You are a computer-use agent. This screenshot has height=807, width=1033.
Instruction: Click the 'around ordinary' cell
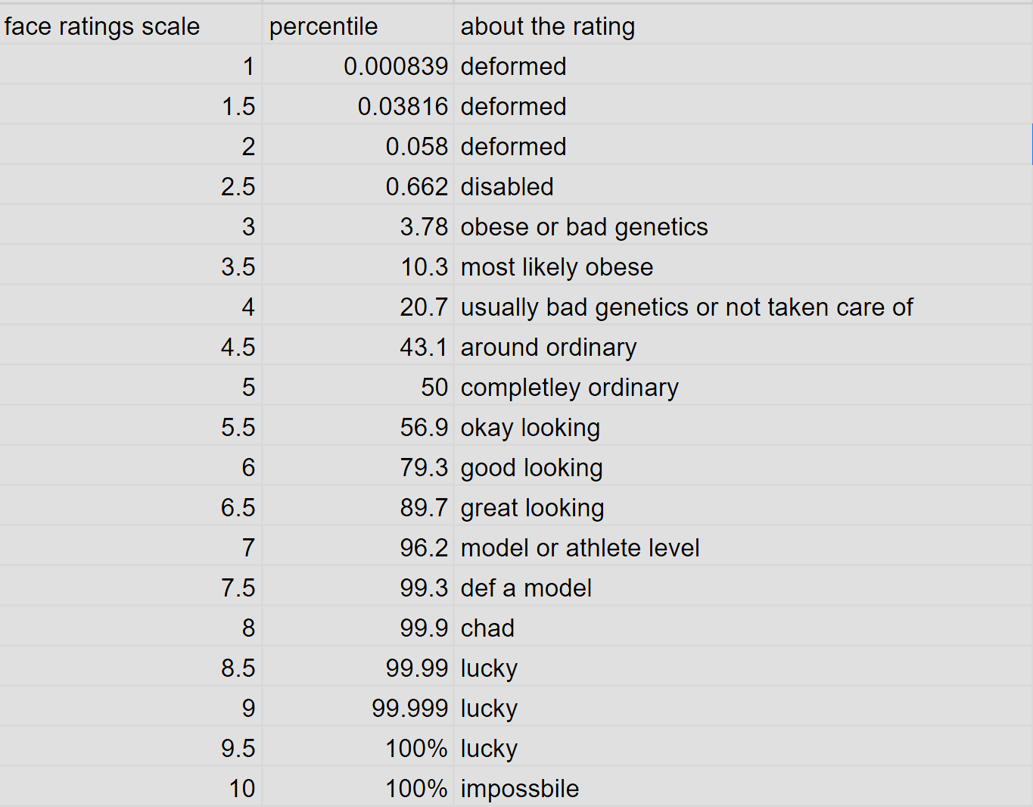tap(549, 347)
